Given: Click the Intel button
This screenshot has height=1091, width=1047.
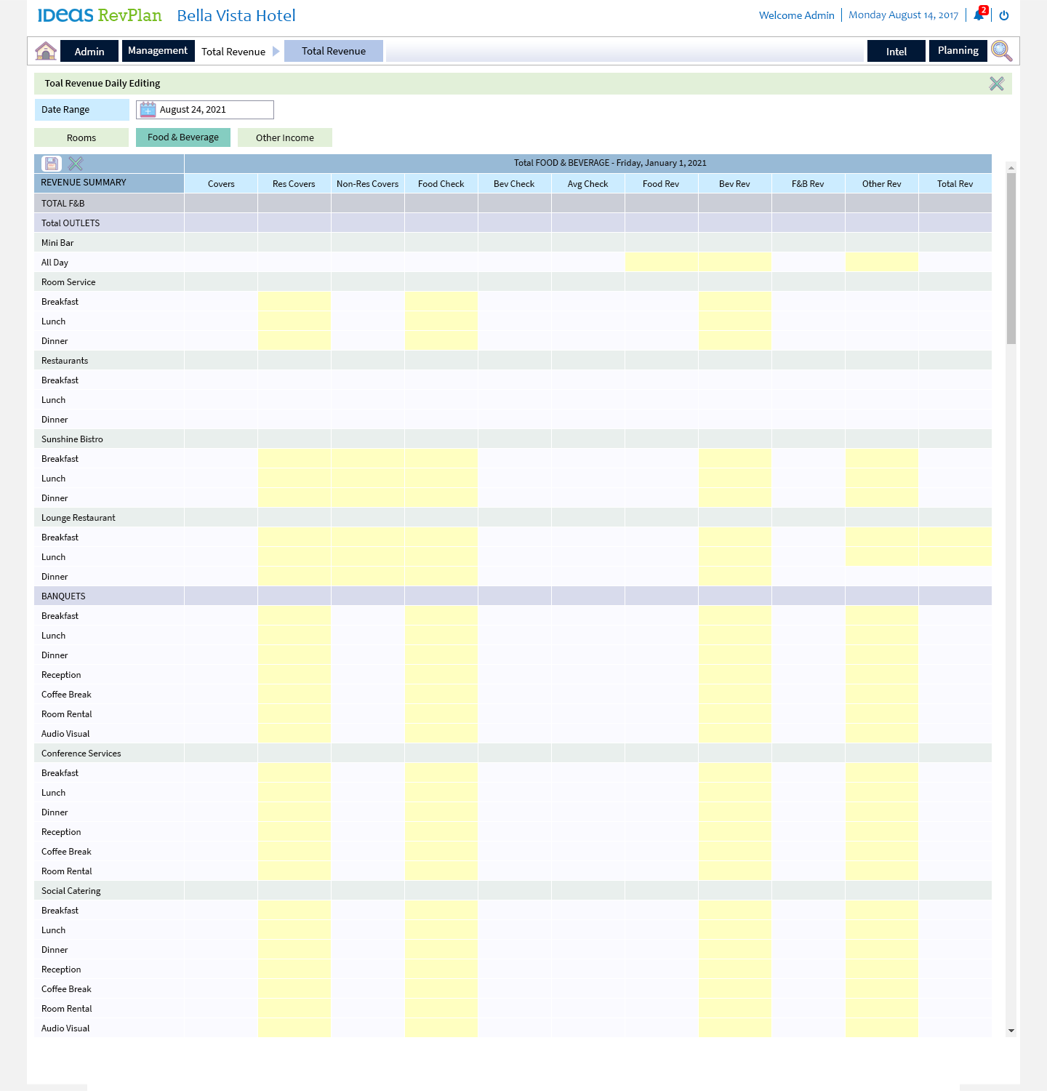Looking at the screenshot, I should pos(896,51).
